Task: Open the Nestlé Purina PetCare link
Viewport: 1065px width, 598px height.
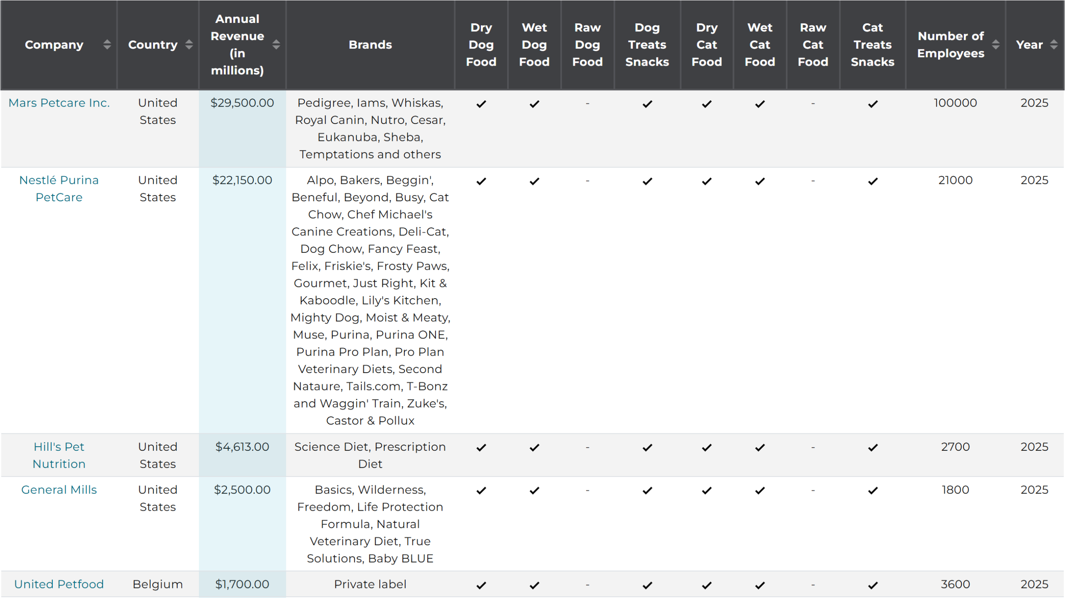Action: [x=59, y=189]
